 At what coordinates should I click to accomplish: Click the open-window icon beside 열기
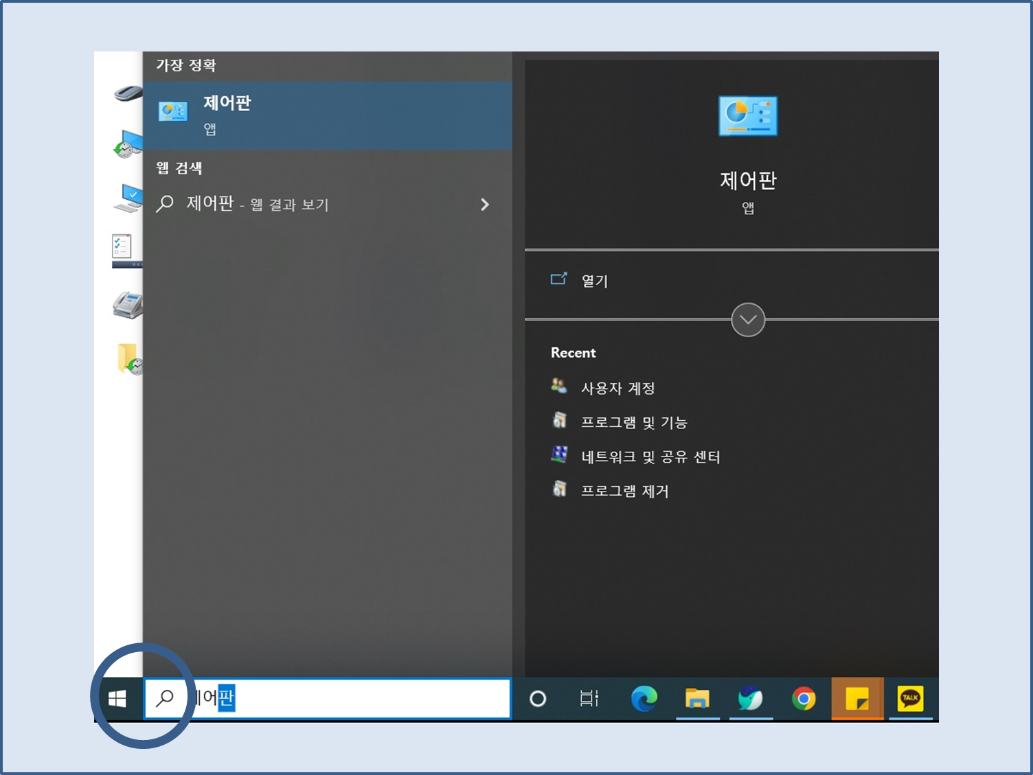[x=559, y=279]
